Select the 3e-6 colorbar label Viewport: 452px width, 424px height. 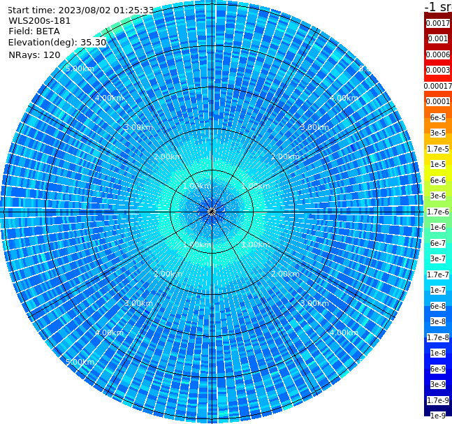pyautogui.click(x=438, y=196)
